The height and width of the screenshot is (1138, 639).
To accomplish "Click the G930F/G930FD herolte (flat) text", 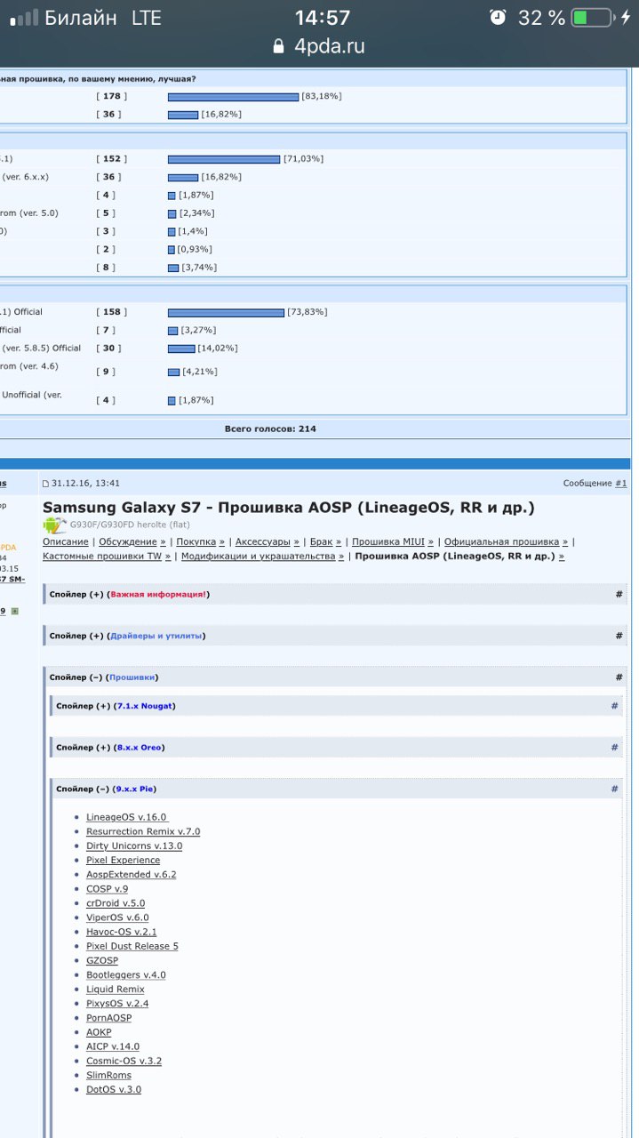I will tap(130, 525).
